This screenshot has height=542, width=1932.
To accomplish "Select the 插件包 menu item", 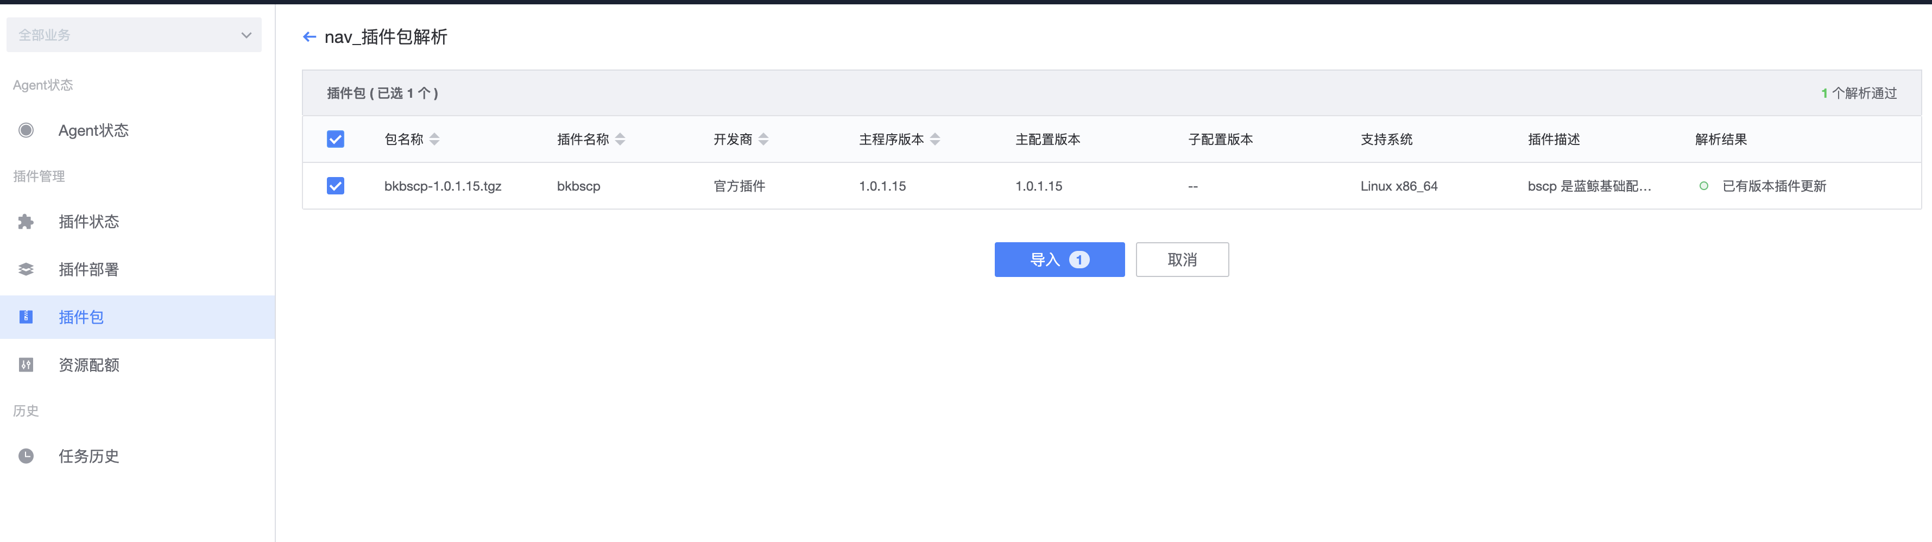I will (x=137, y=317).
